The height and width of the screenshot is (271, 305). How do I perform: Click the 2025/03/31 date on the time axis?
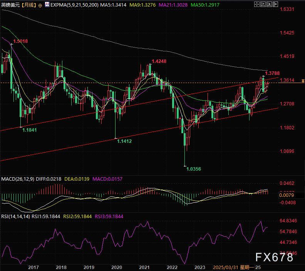[x=226, y=267]
